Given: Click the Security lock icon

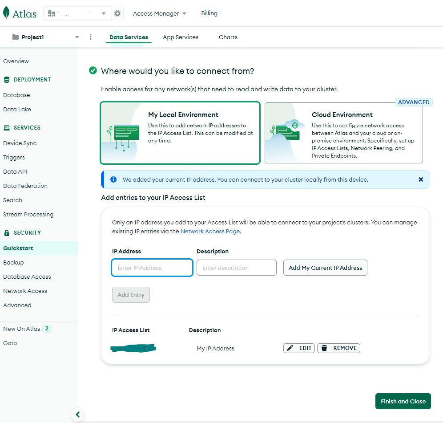Looking at the screenshot, I should (7, 233).
